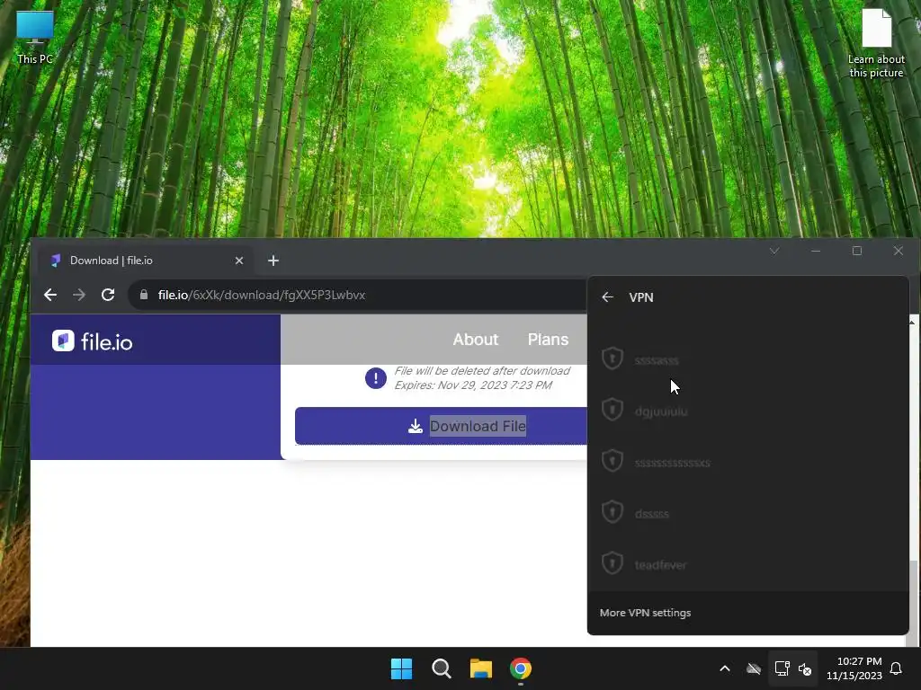
Task: Click the Download File button
Action: pos(441,426)
